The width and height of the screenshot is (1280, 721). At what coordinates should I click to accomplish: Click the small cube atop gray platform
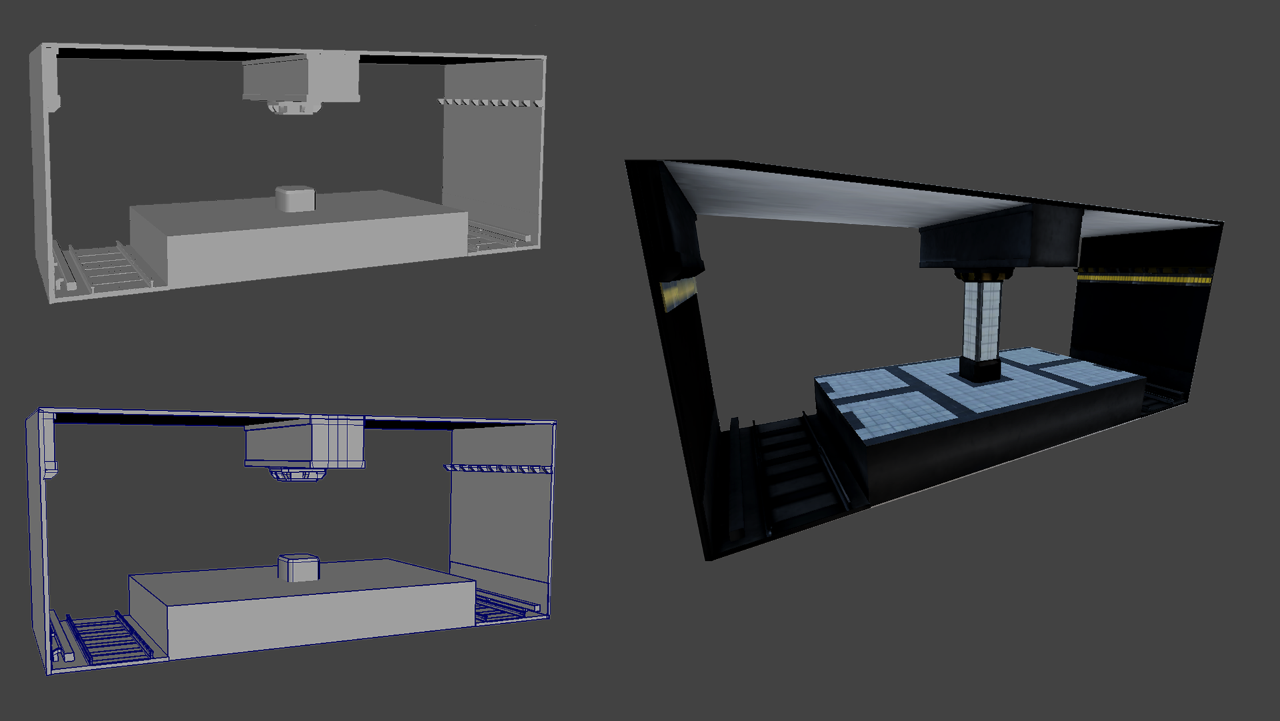coord(295,199)
